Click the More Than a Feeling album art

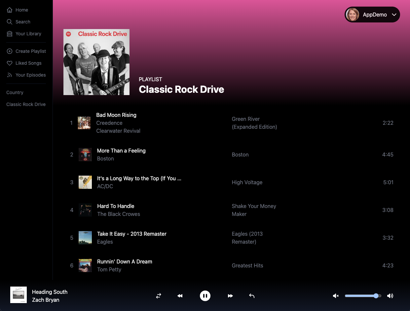[85, 155]
